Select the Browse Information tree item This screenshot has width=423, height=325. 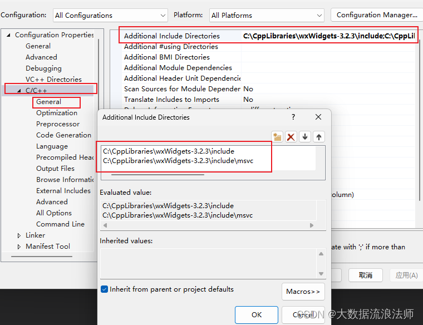pos(65,180)
